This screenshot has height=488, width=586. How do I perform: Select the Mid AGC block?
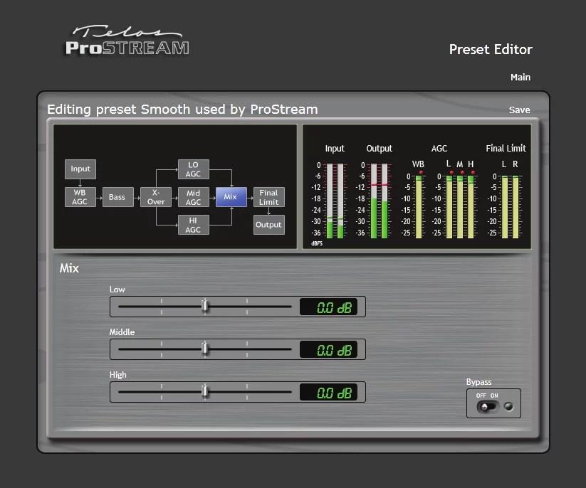coord(193,197)
